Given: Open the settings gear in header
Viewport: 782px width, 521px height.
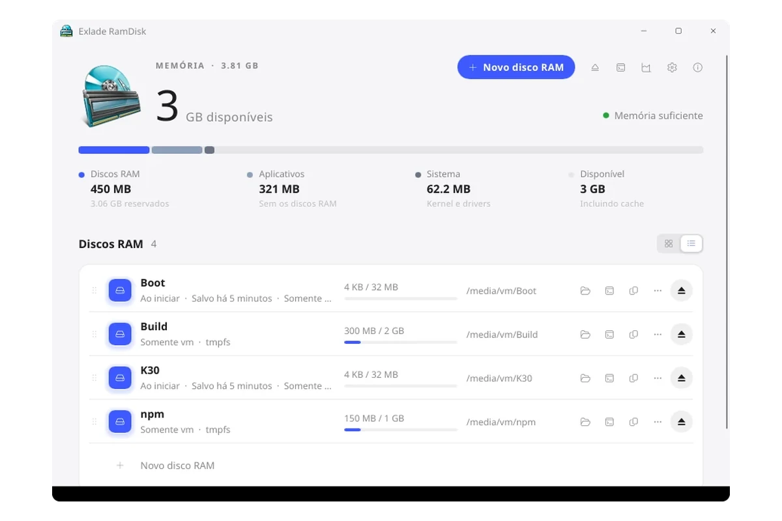Looking at the screenshot, I should pos(672,68).
